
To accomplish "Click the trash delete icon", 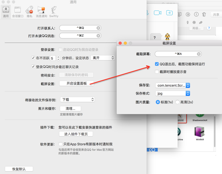I will tap(204, 14).
